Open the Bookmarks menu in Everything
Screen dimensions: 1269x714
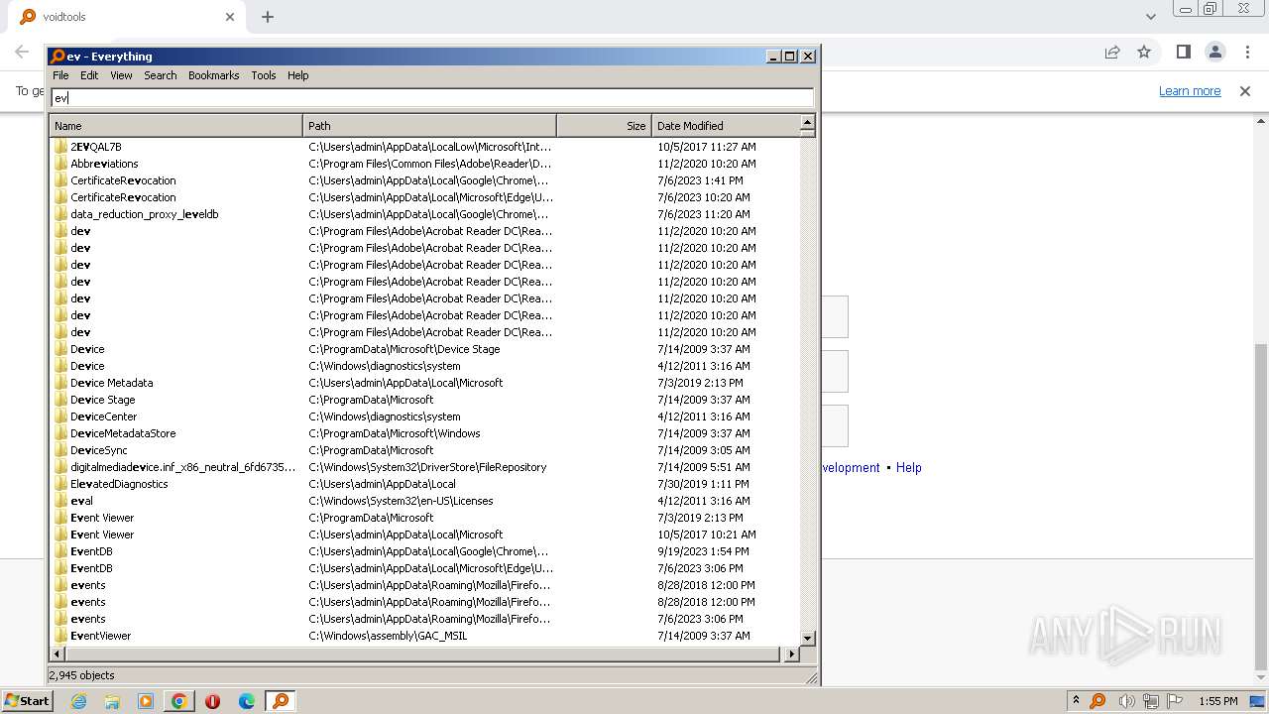click(214, 75)
